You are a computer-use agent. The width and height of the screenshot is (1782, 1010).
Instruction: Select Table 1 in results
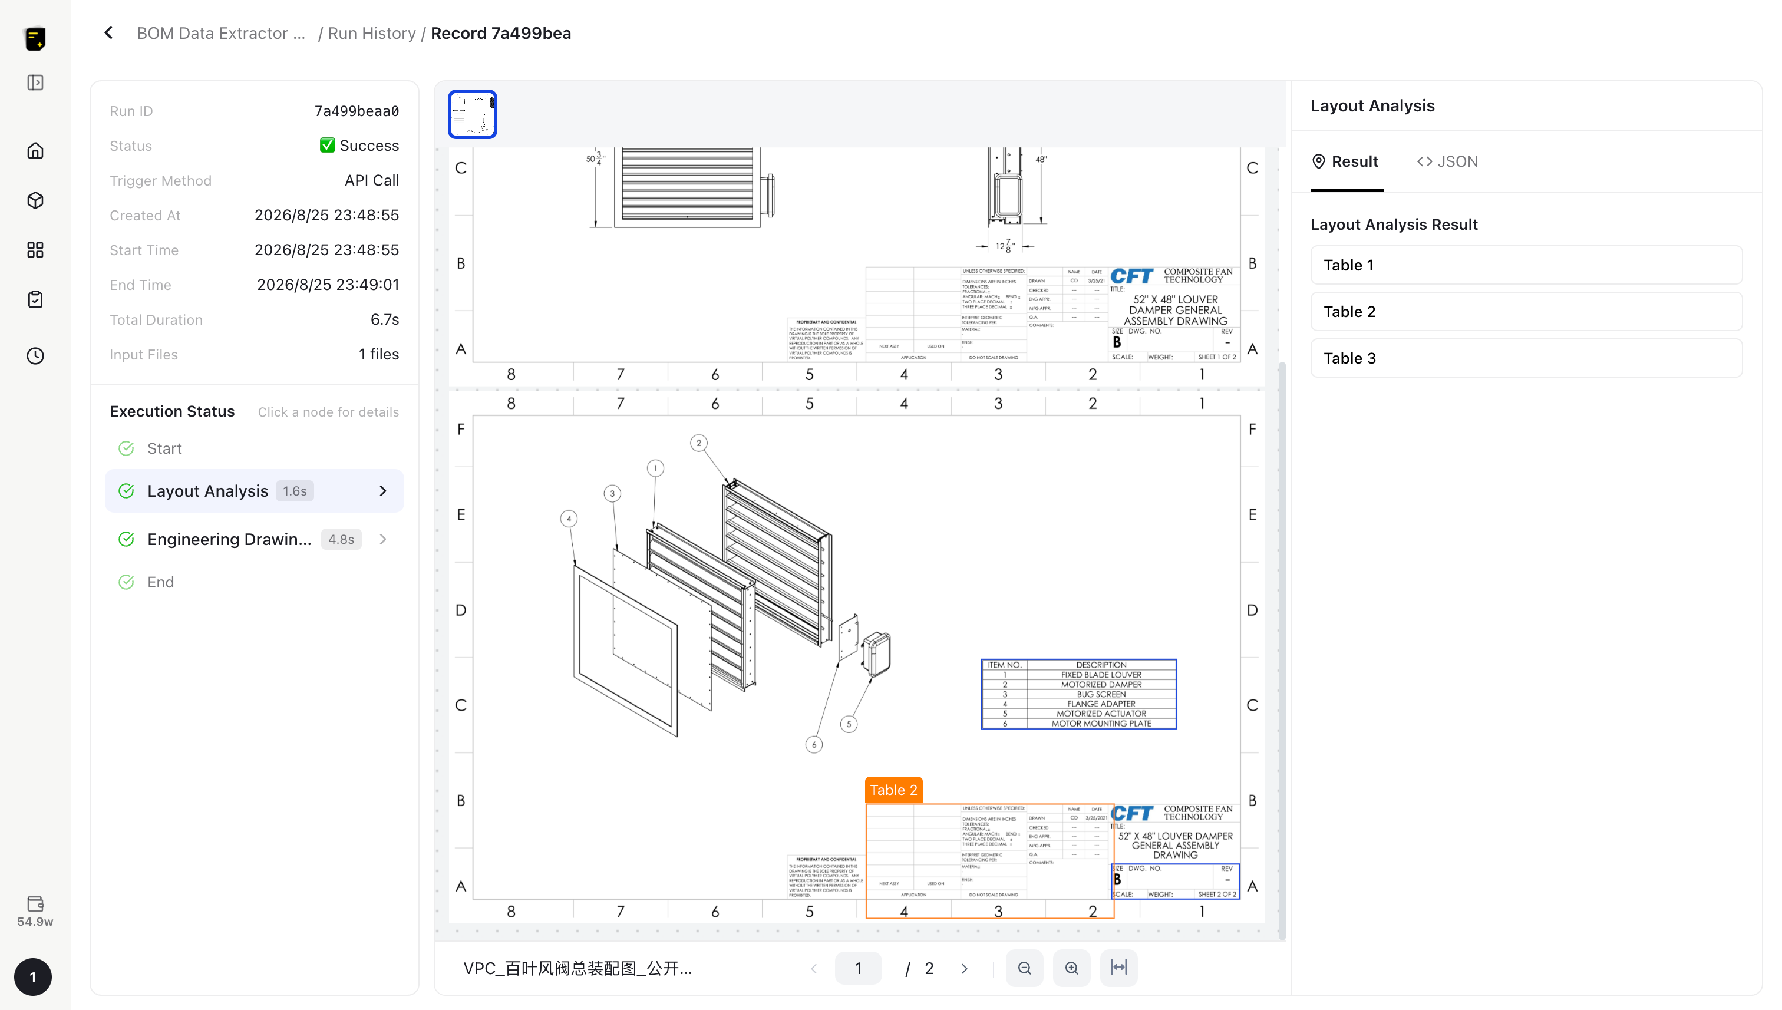coord(1526,265)
